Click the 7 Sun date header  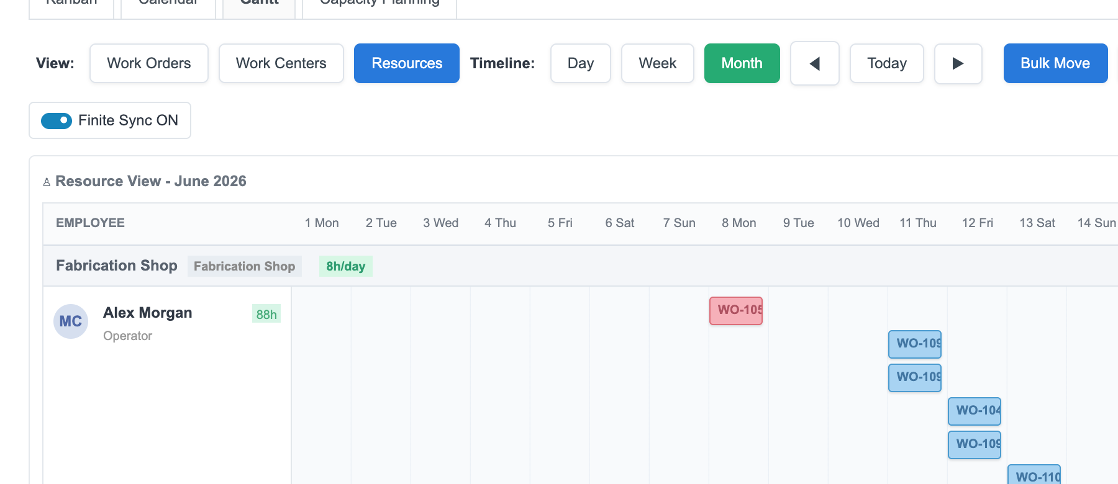pyautogui.click(x=679, y=223)
